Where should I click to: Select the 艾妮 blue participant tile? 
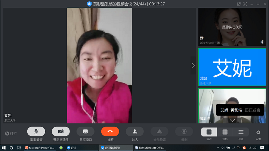click(232, 67)
